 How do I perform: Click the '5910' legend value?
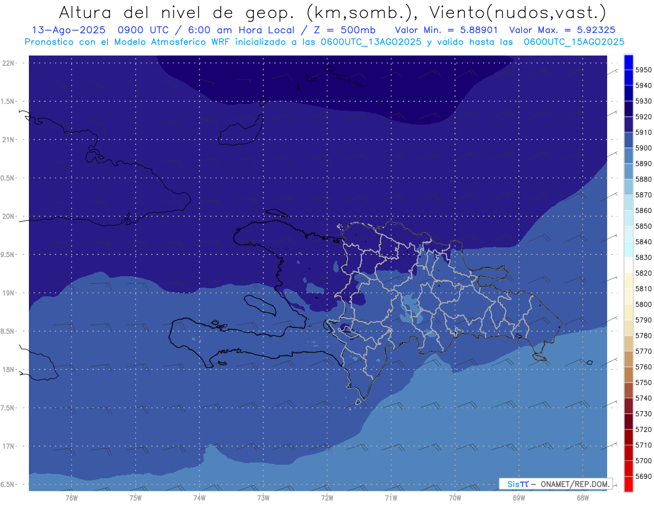point(644,132)
